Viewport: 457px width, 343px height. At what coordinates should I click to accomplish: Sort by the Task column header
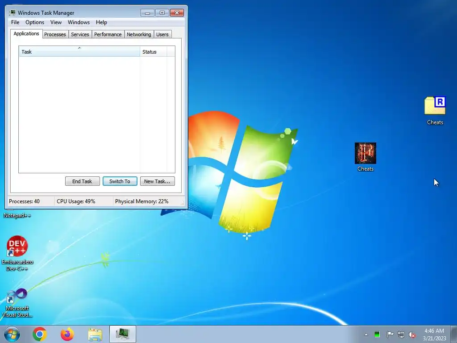(79, 52)
